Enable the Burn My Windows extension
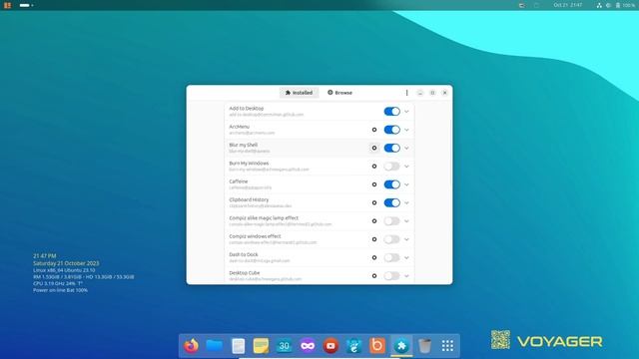The width and height of the screenshot is (639, 359). [391, 167]
